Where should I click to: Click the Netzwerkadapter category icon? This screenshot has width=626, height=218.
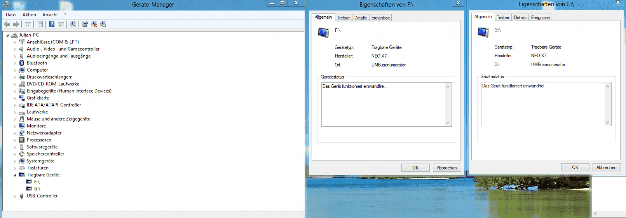click(x=22, y=133)
